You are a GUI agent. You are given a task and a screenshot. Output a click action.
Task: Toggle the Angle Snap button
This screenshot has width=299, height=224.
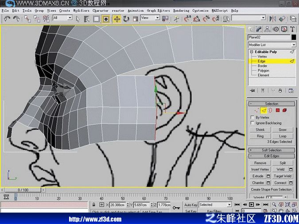[197, 19]
